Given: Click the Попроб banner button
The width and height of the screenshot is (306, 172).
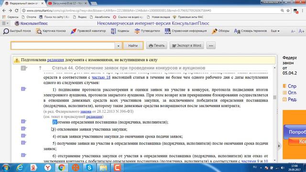Looking at the screenshot, I should (x=295, y=132).
